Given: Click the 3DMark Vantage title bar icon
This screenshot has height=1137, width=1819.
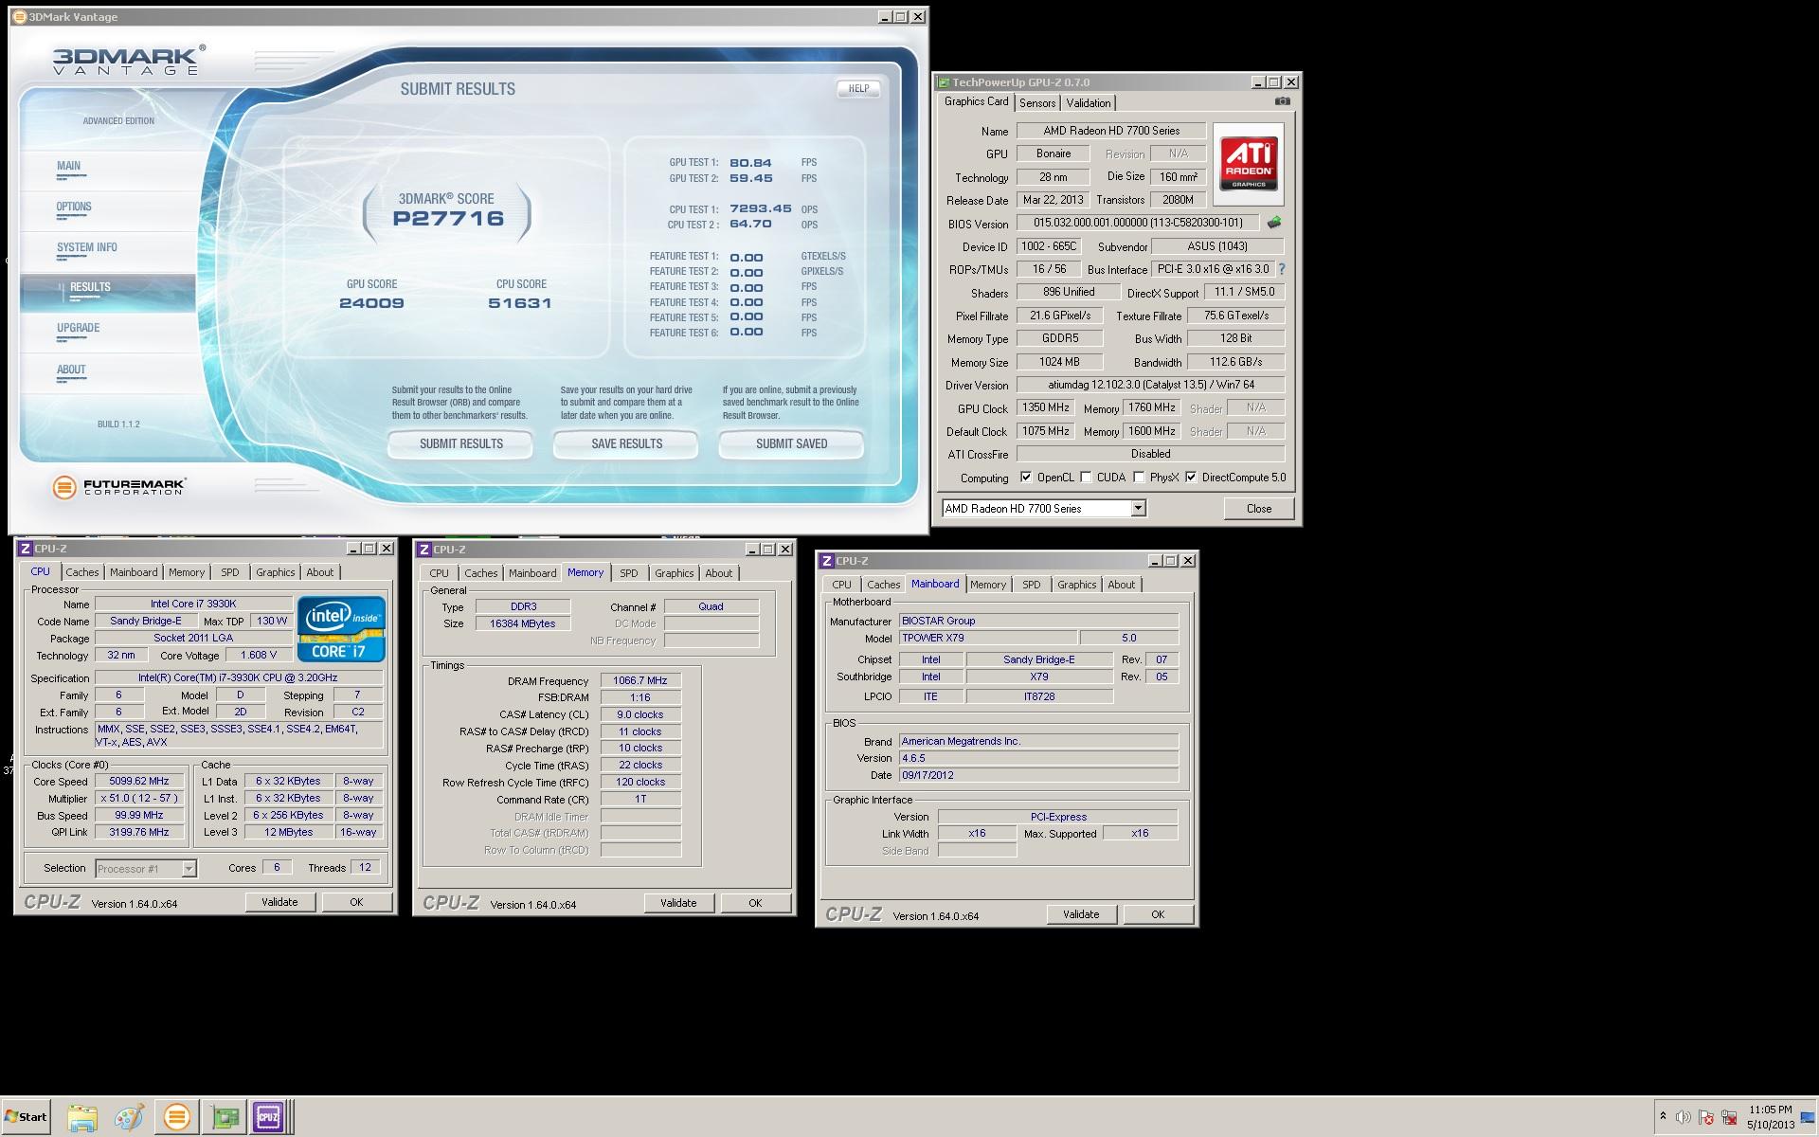Looking at the screenshot, I should click(20, 17).
